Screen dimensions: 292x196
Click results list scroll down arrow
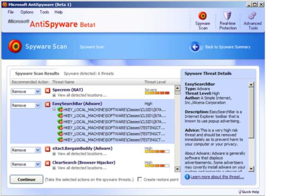(177, 169)
